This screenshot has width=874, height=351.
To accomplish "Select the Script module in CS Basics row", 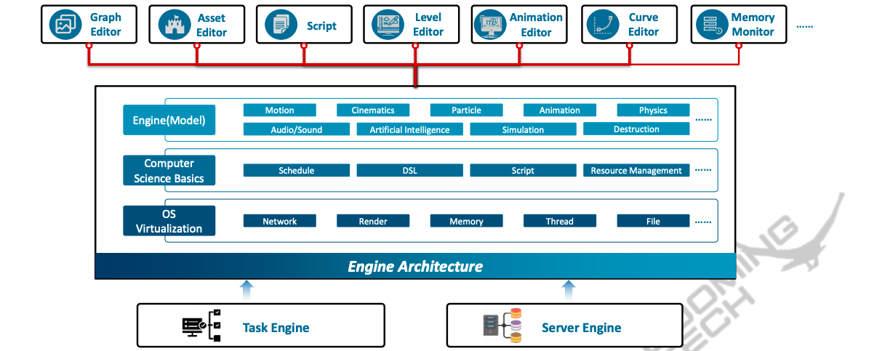I will tap(524, 171).
